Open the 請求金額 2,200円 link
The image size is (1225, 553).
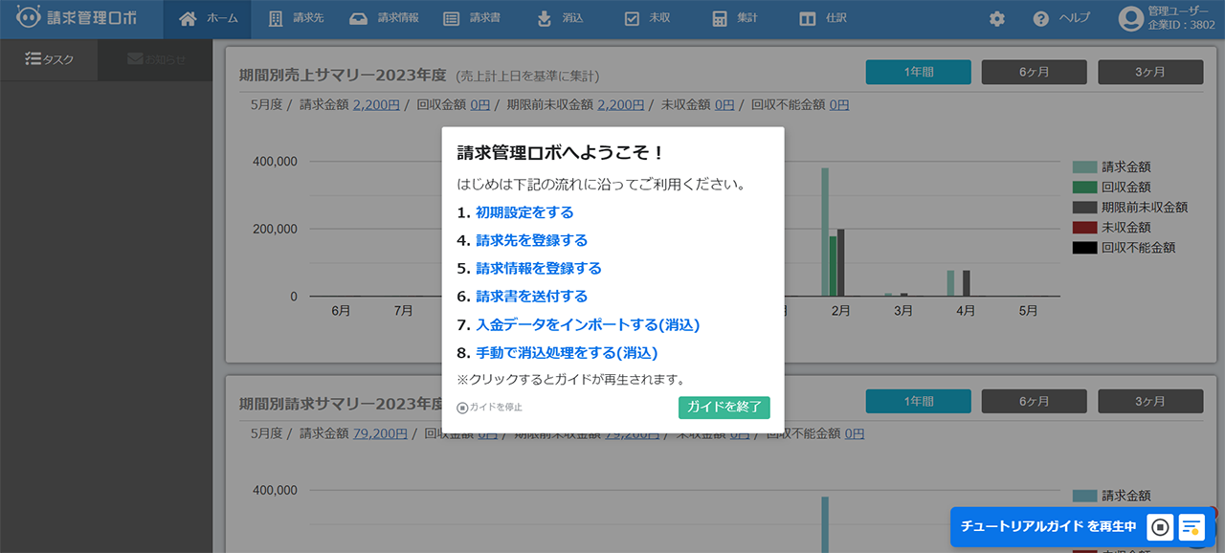376,105
